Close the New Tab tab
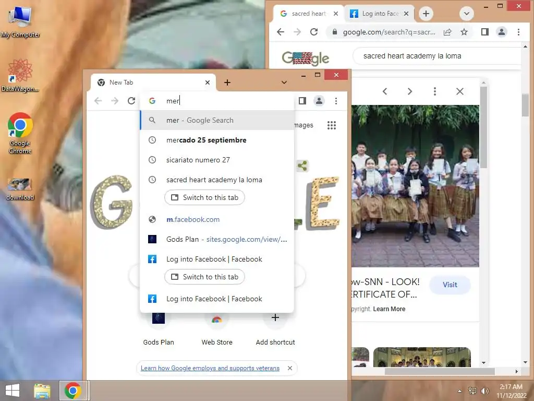Screen dimensions: 534x401 pyautogui.click(x=208, y=82)
